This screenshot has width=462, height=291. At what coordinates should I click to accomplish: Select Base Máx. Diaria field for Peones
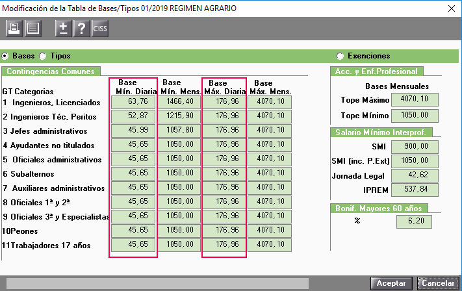224,231
